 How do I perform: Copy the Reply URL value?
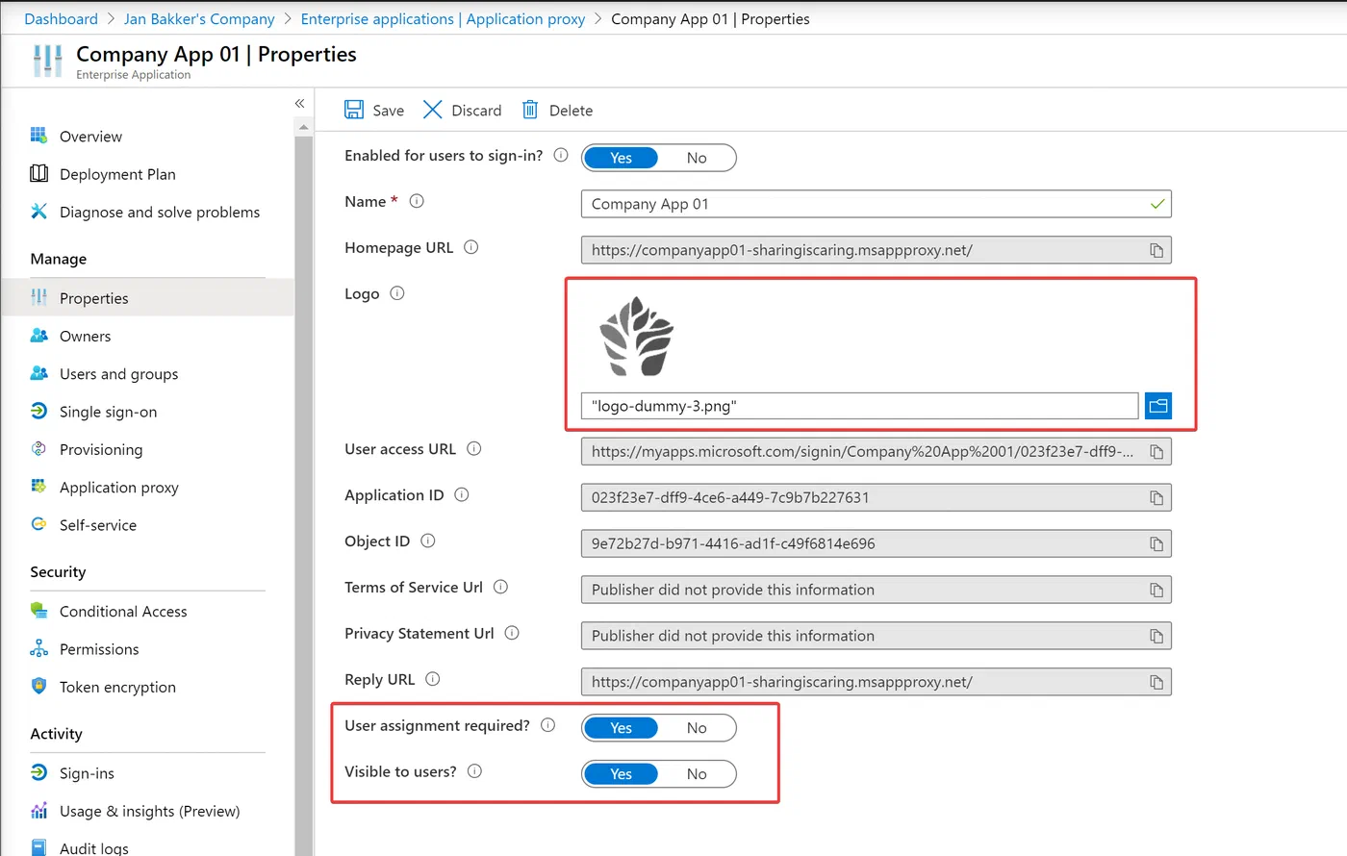click(x=1156, y=682)
